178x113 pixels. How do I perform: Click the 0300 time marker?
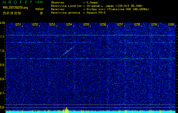pyautogui.click(x=171, y=25)
